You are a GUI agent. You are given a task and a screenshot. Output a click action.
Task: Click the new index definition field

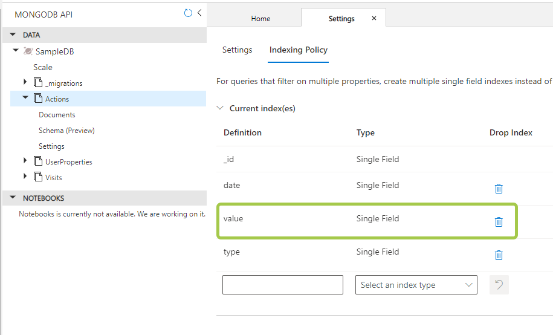point(283,285)
